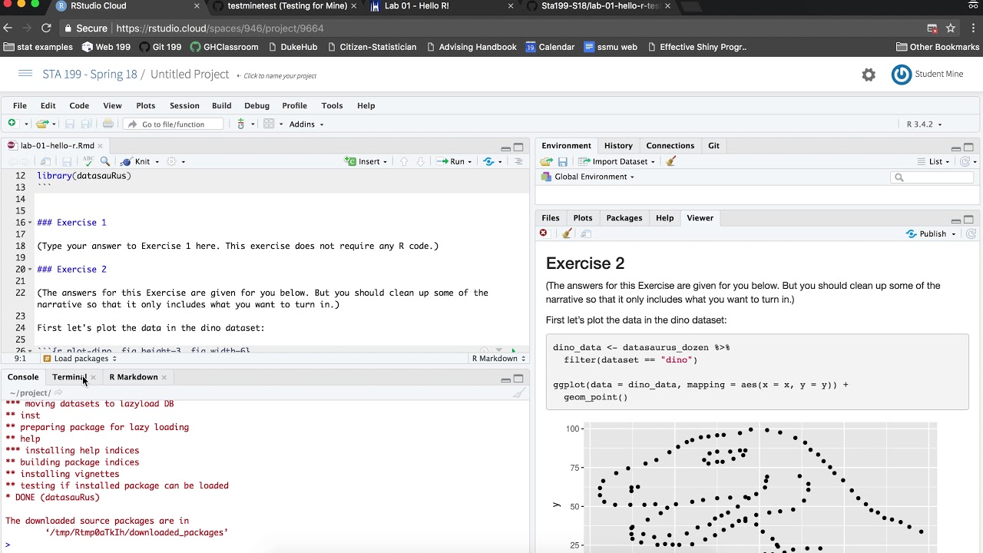Go to next chunk down arrow icon

tap(420, 161)
